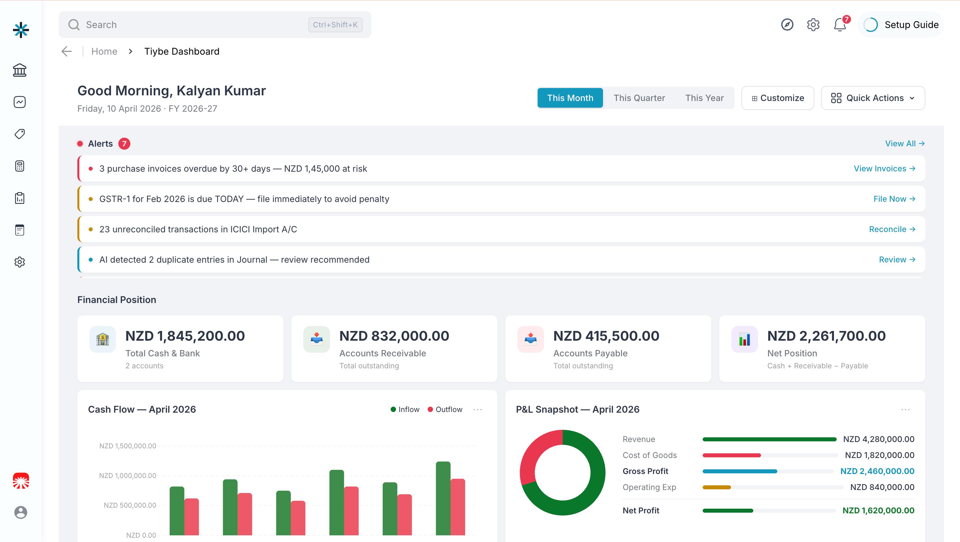Click the Cost of Goods progress bar
960x542 pixels.
[770, 456]
